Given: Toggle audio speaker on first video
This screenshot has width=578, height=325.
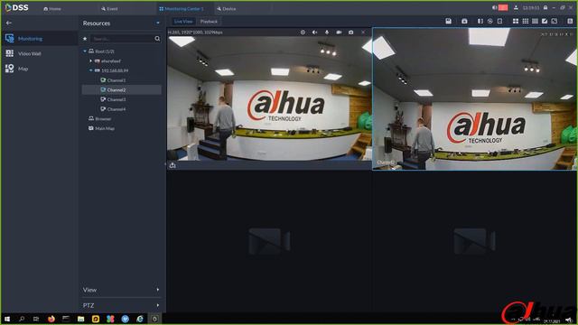Looking at the screenshot, I should pyautogui.click(x=315, y=32).
